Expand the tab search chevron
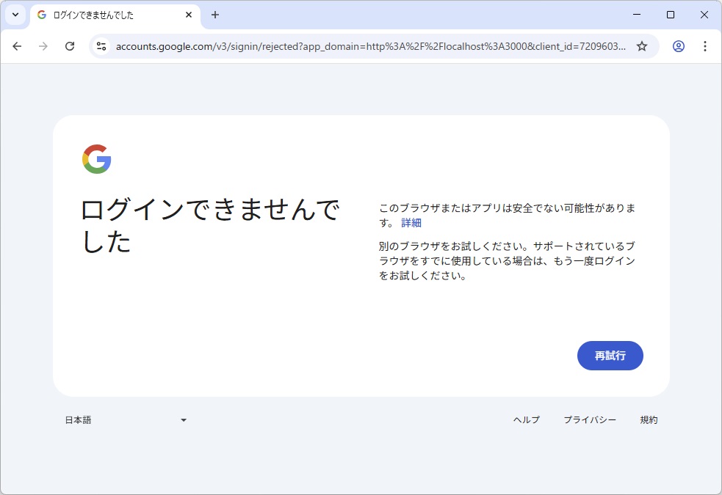This screenshot has width=722, height=495. (15, 15)
